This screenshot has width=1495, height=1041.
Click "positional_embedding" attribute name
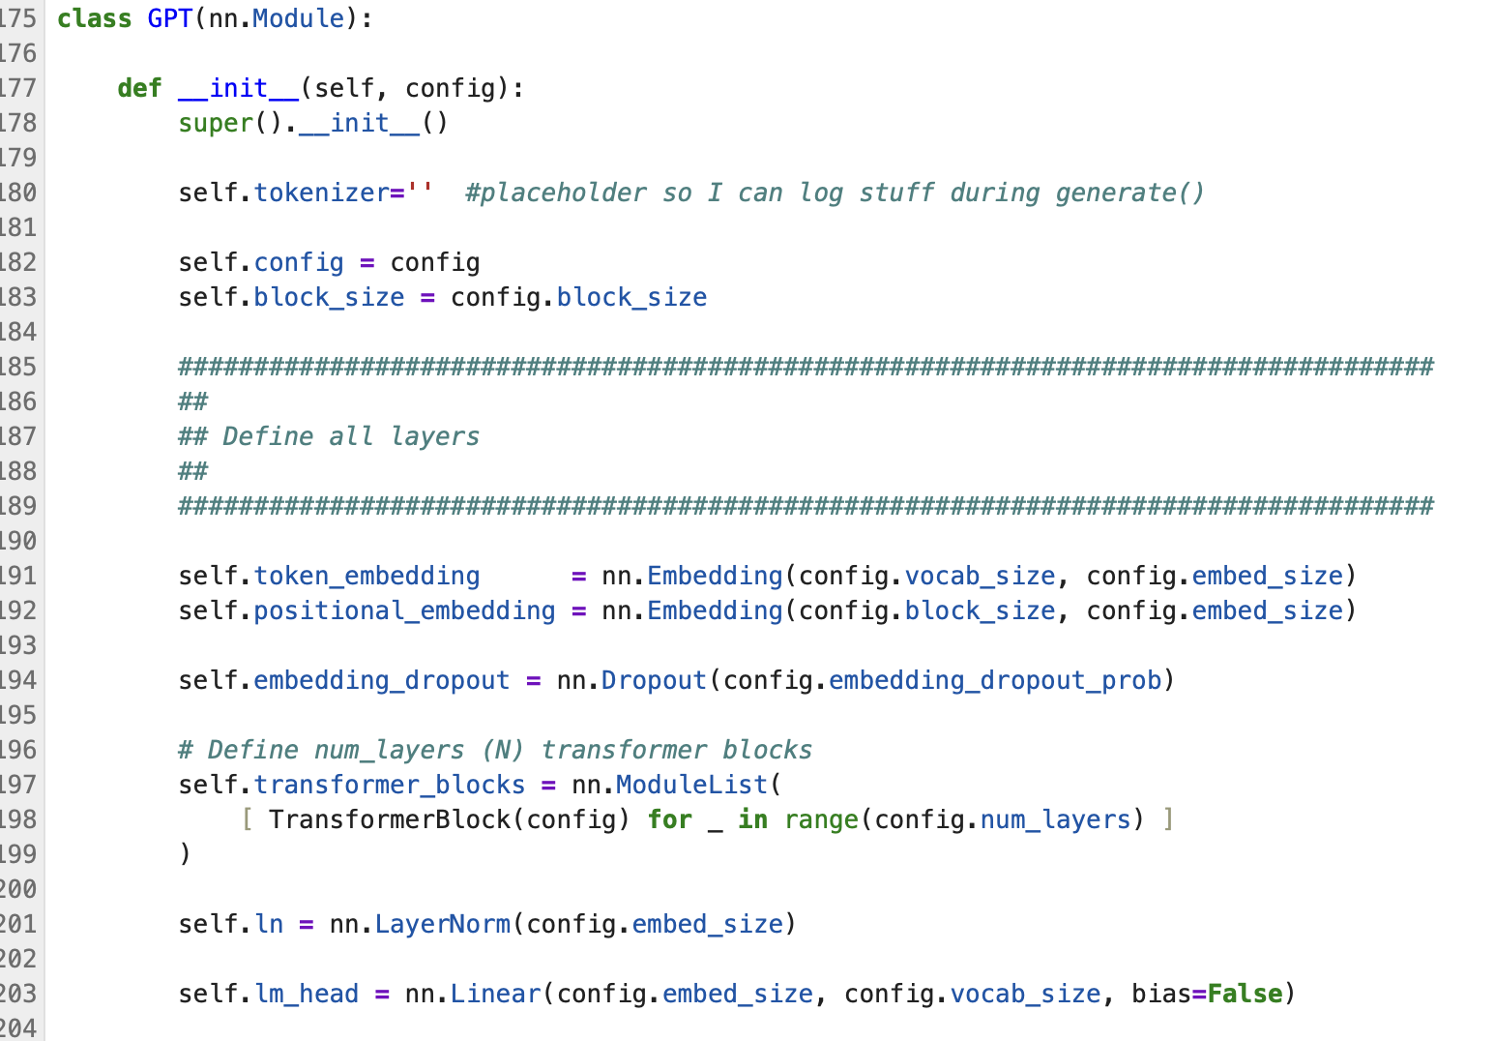[x=404, y=610]
